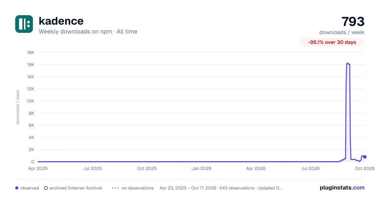Click the kadence logo icon
This screenshot has width=380, height=199.
point(24,24)
